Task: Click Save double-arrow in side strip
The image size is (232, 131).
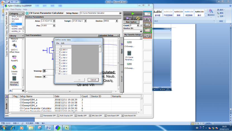Action: 122,44
